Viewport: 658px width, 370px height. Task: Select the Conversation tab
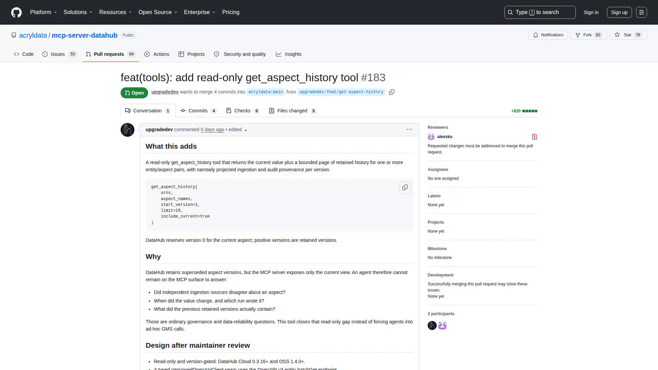(148, 111)
